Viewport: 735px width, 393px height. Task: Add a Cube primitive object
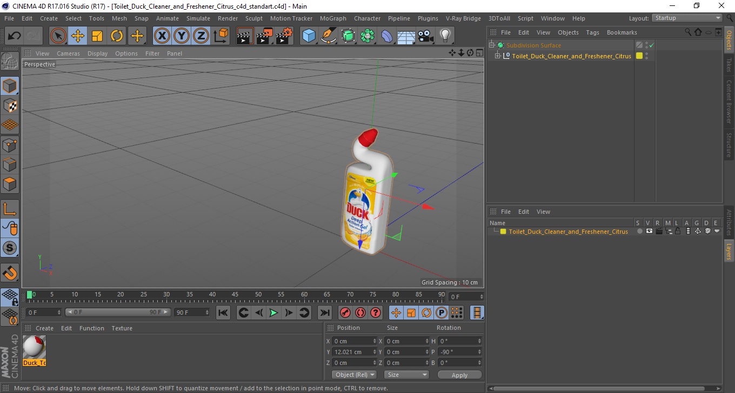[x=309, y=36]
